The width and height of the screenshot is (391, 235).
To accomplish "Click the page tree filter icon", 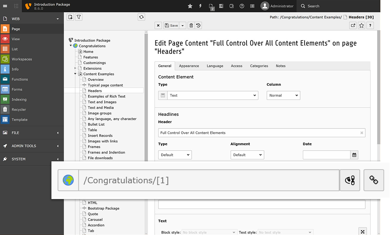I will click(x=79, y=17).
